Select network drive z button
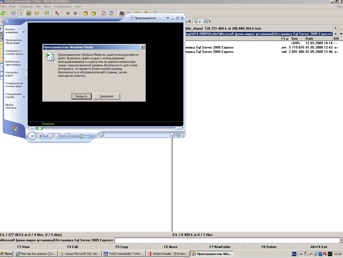This screenshot has width=343, height=258. tap(197, 21)
